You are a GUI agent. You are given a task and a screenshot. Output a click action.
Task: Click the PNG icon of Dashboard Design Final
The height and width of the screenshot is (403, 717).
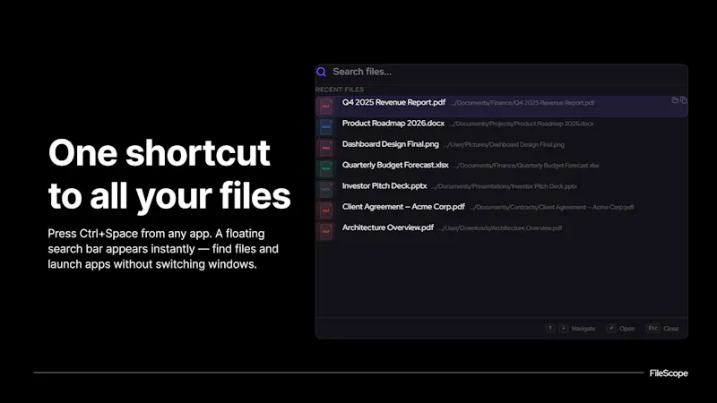(x=326, y=148)
